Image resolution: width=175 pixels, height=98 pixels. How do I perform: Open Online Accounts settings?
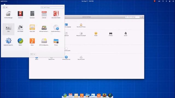click(x=68, y=49)
